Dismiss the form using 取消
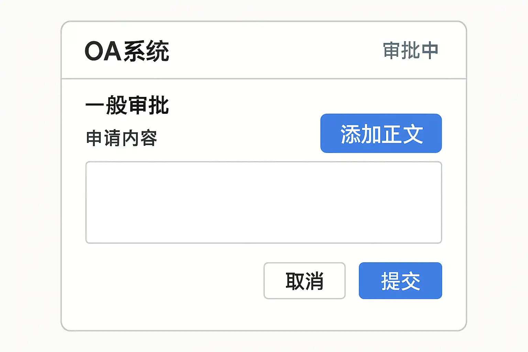 click(304, 281)
